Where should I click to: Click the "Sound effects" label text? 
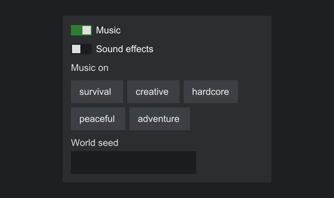(125, 49)
